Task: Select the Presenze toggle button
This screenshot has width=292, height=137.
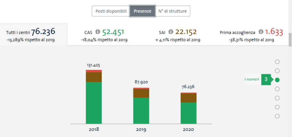Action: pos(142,11)
